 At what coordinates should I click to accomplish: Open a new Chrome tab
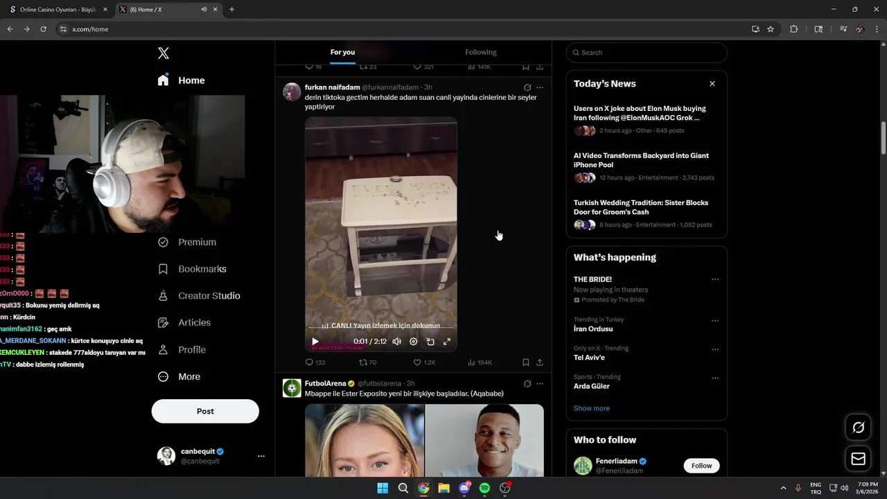pyautogui.click(x=231, y=10)
